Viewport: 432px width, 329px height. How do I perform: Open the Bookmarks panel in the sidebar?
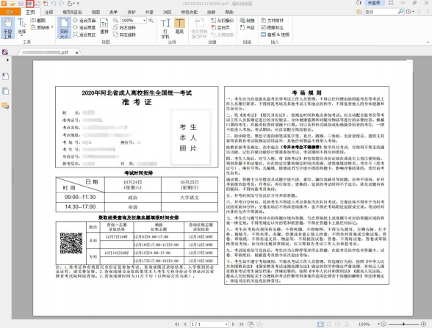point(6,76)
